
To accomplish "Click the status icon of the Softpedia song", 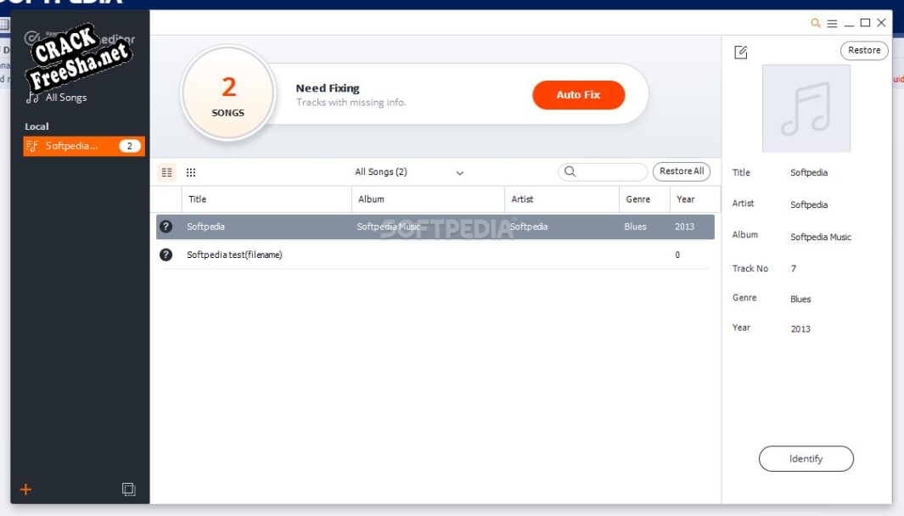I will point(166,227).
